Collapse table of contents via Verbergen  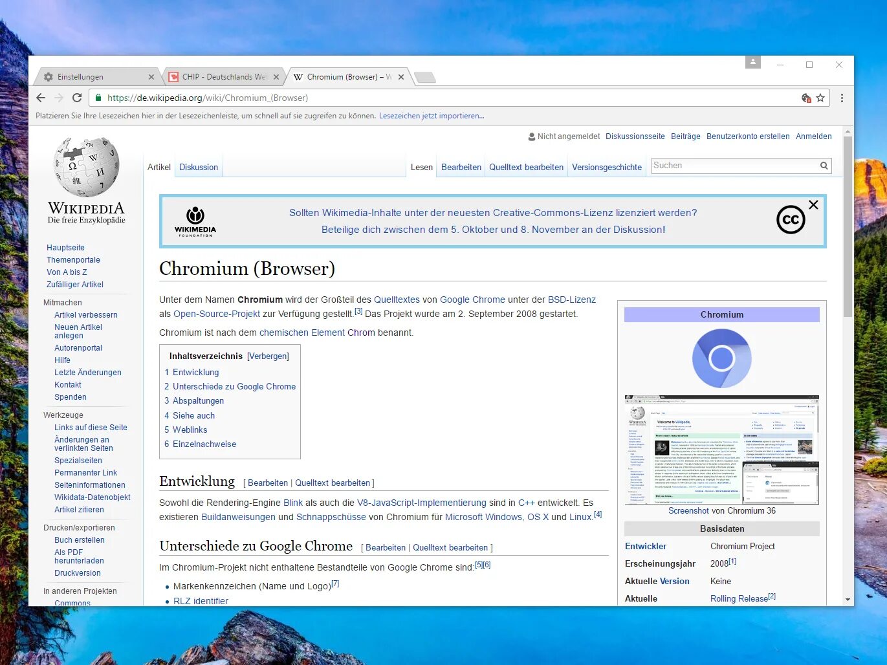coord(268,356)
